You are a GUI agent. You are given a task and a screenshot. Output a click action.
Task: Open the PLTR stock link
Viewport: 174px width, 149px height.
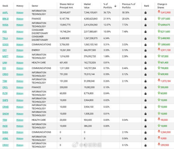pyautogui.click(x=5, y=93)
